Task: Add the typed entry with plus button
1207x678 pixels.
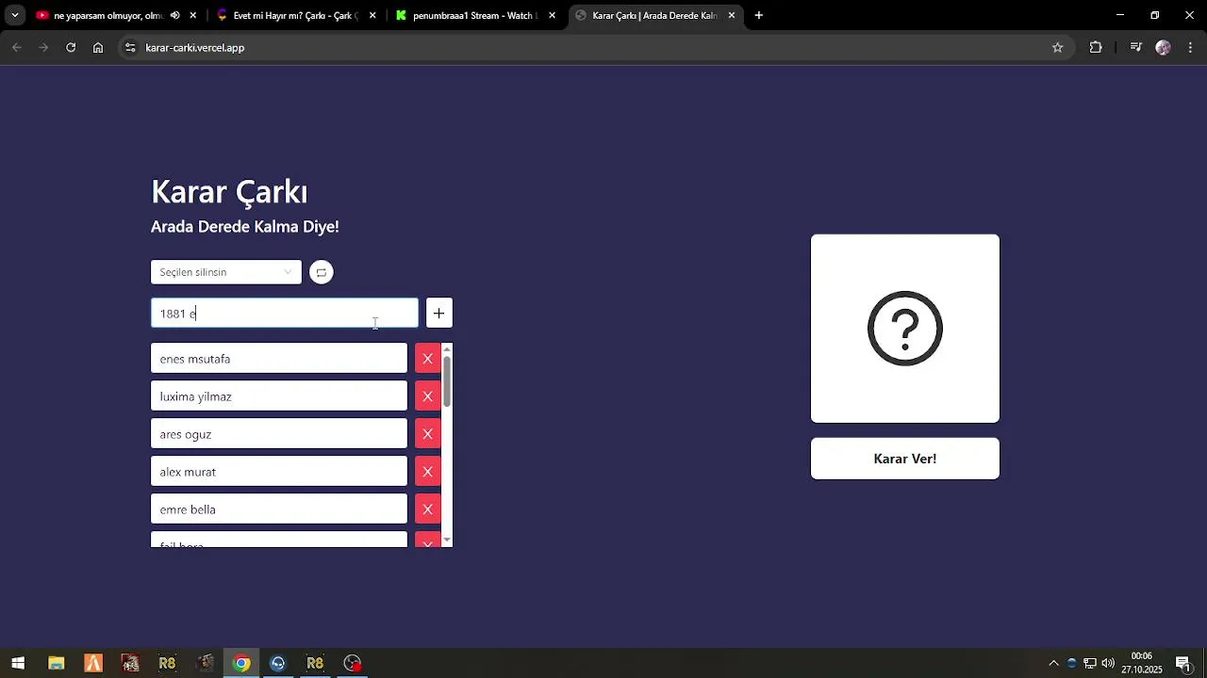Action: (x=438, y=314)
